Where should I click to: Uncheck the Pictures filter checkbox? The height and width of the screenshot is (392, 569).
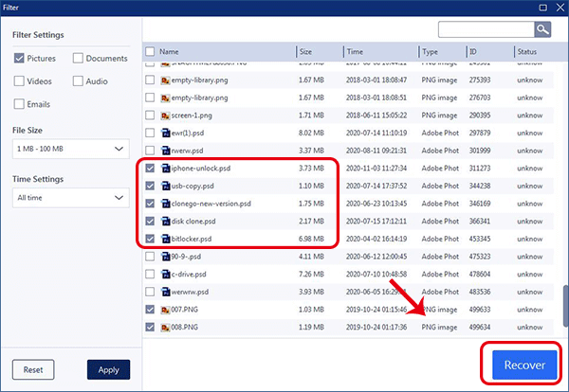click(20, 59)
